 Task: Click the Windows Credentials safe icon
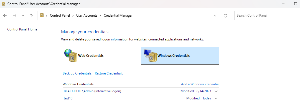click(150, 56)
